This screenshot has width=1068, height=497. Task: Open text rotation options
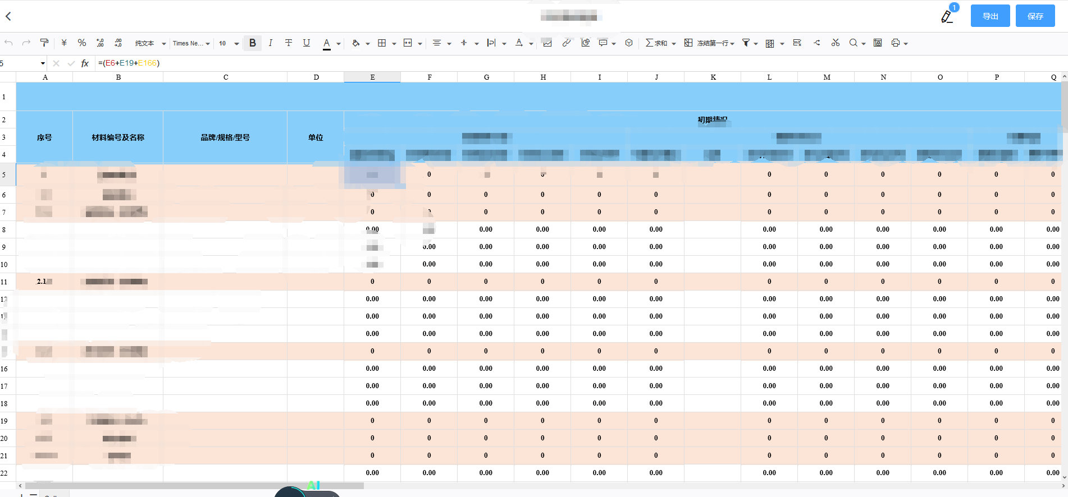tap(519, 43)
